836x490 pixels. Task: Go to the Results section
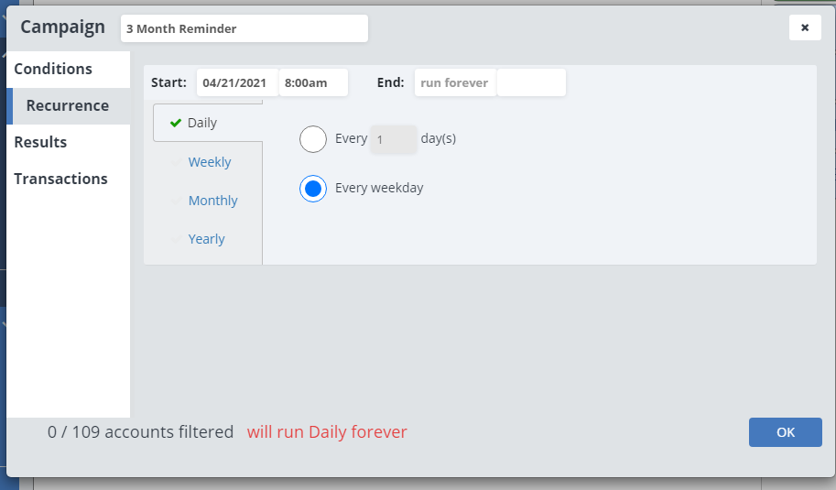[x=40, y=142]
